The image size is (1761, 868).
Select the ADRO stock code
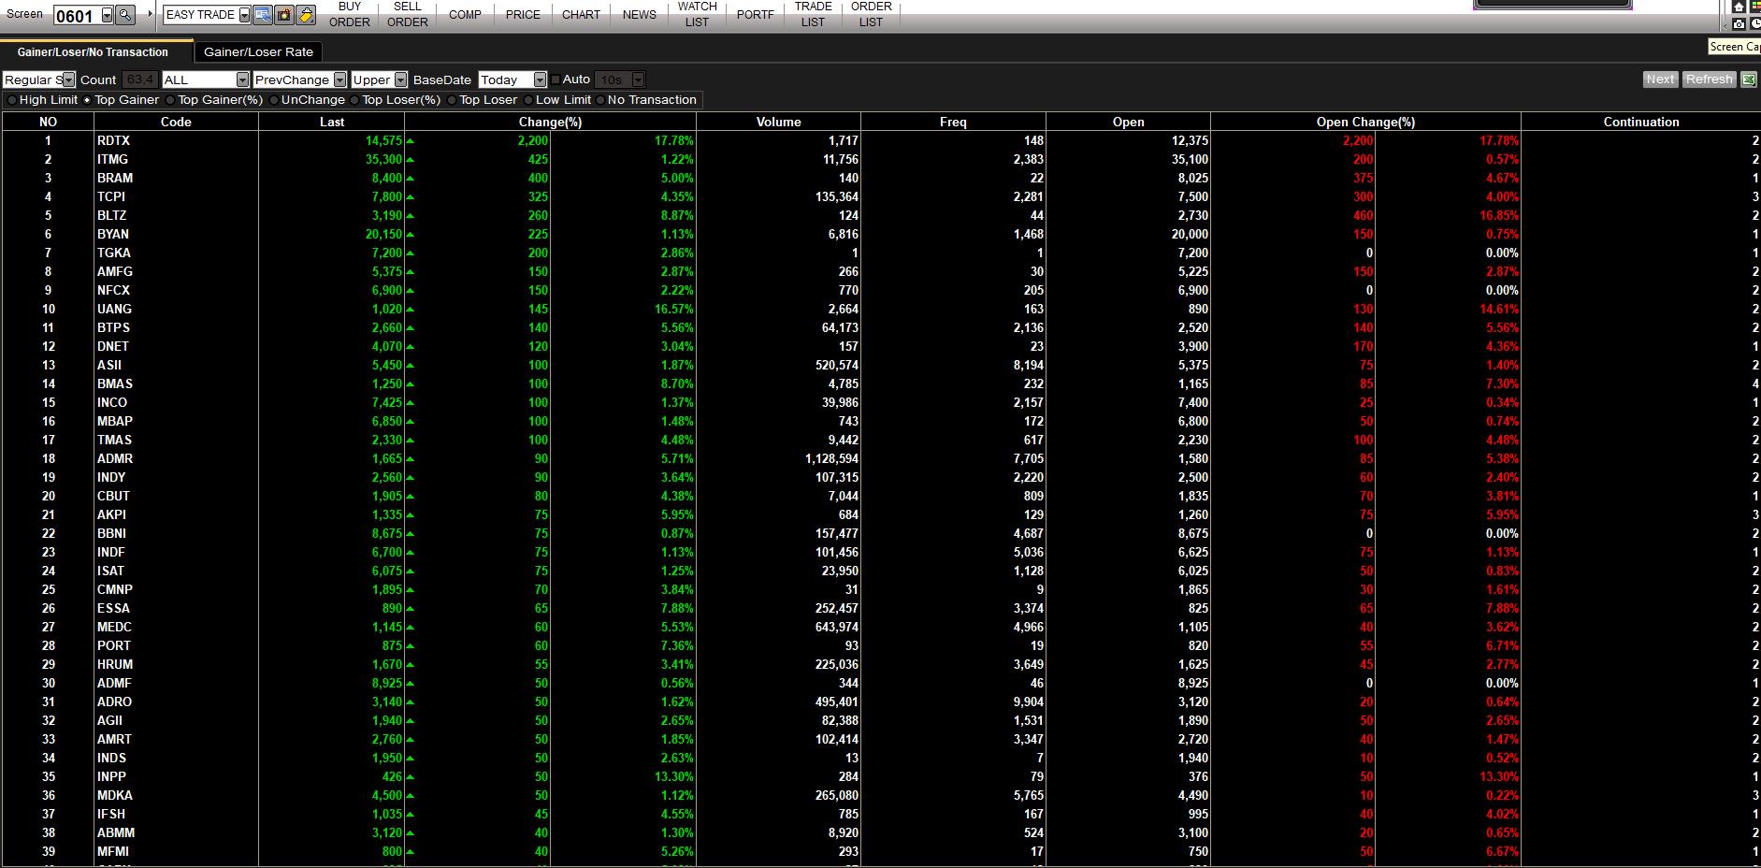(x=114, y=702)
